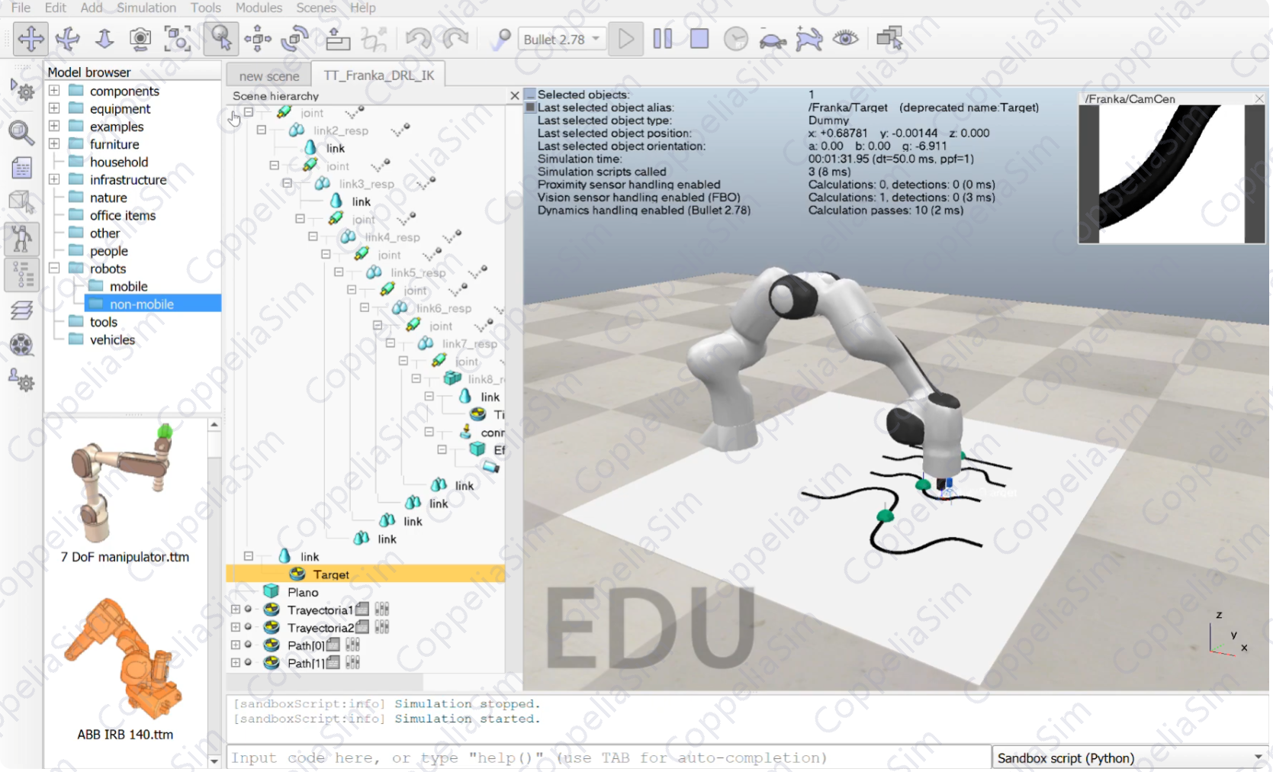This screenshot has width=1273, height=772.
Task: Toggle the model browser sidebar button
Action: [21, 239]
